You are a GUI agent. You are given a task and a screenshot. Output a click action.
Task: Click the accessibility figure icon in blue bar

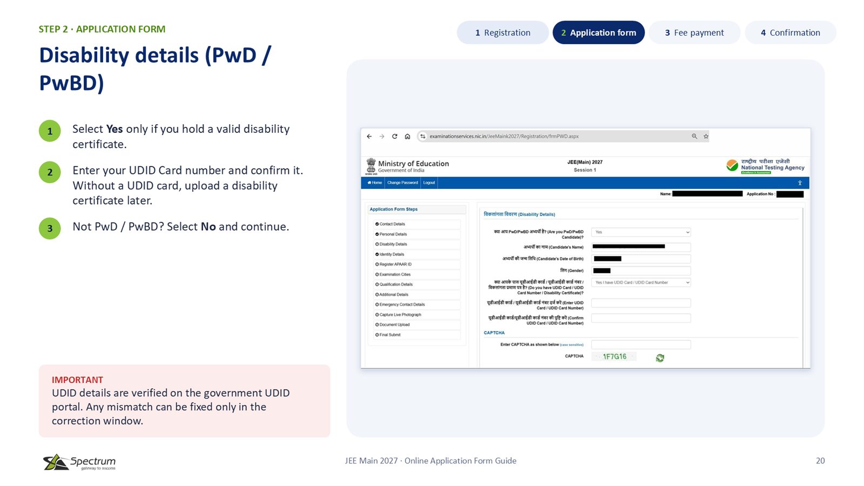click(800, 183)
